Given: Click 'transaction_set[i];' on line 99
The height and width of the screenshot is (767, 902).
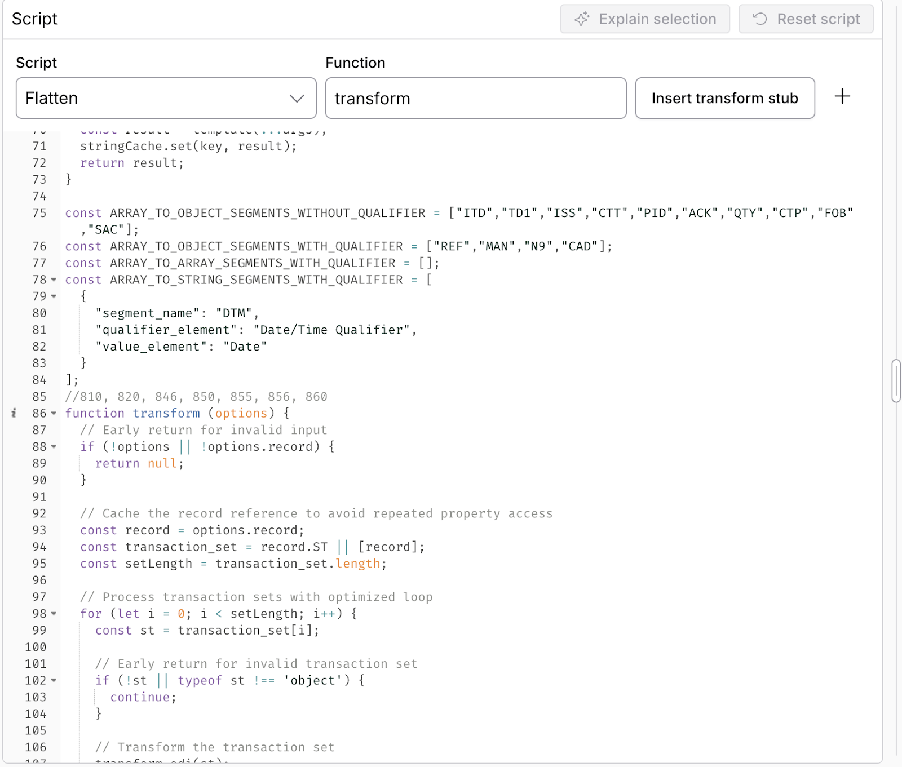Looking at the screenshot, I should (249, 630).
